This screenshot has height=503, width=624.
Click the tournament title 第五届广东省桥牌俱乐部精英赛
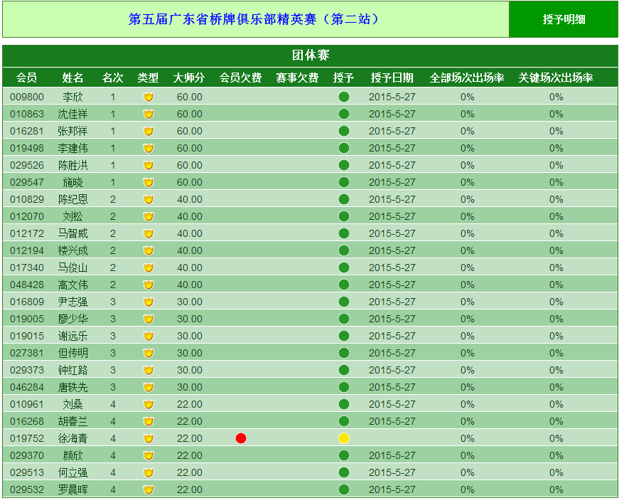tap(253, 19)
